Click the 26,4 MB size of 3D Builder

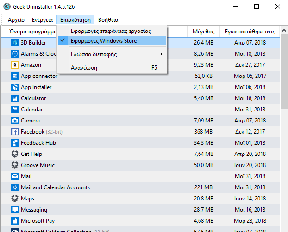point(204,43)
